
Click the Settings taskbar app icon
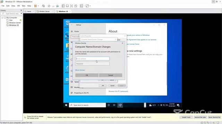[120, 105]
